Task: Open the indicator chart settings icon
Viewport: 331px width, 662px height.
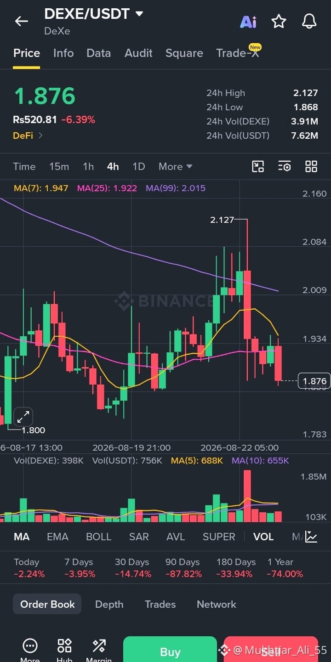Action: [311, 537]
